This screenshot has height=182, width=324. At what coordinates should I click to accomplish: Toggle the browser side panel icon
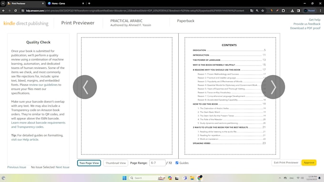tap(298, 10)
